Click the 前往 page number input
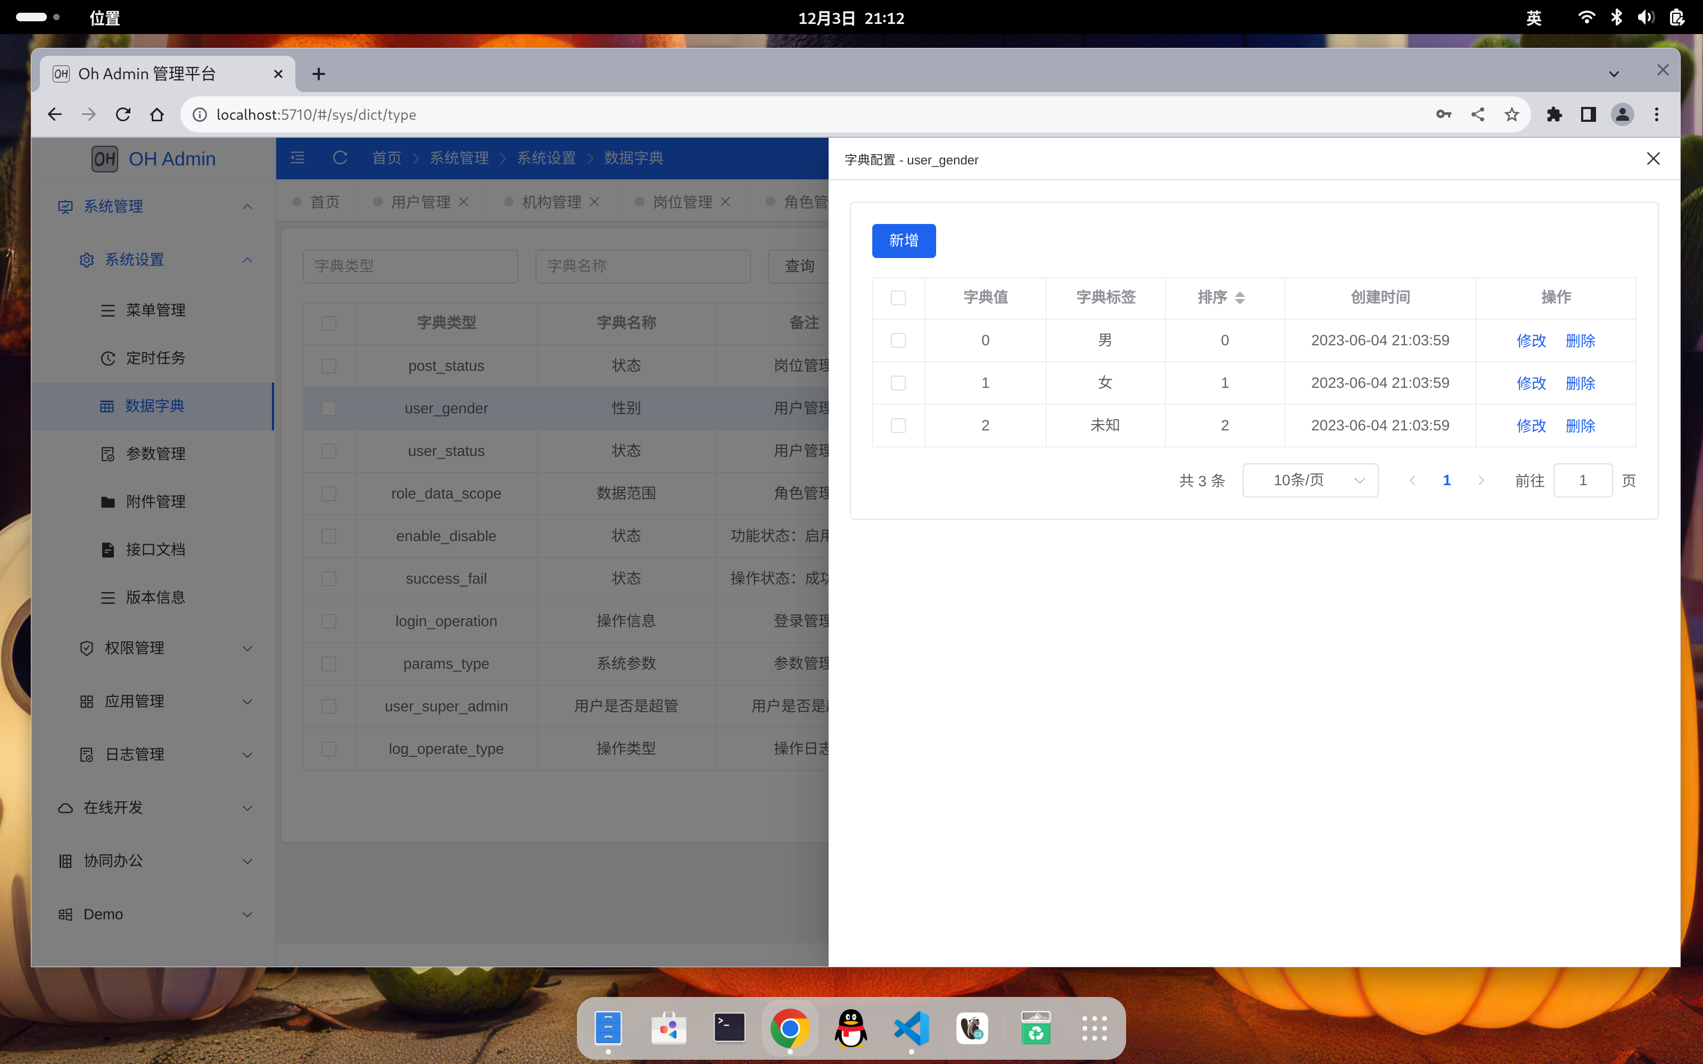The height and width of the screenshot is (1064, 1703). click(1583, 480)
